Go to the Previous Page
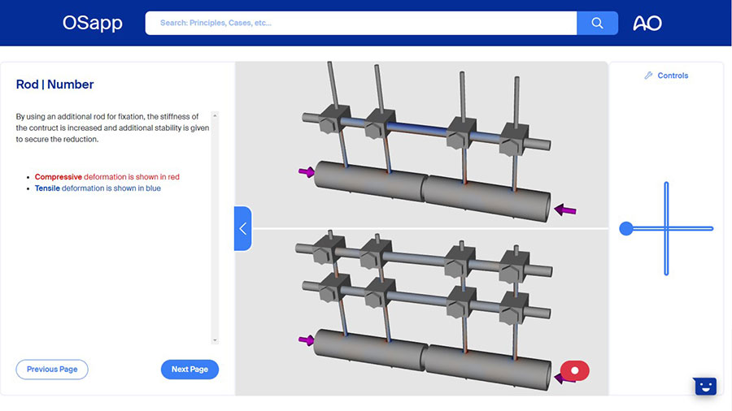 tap(52, 370)
